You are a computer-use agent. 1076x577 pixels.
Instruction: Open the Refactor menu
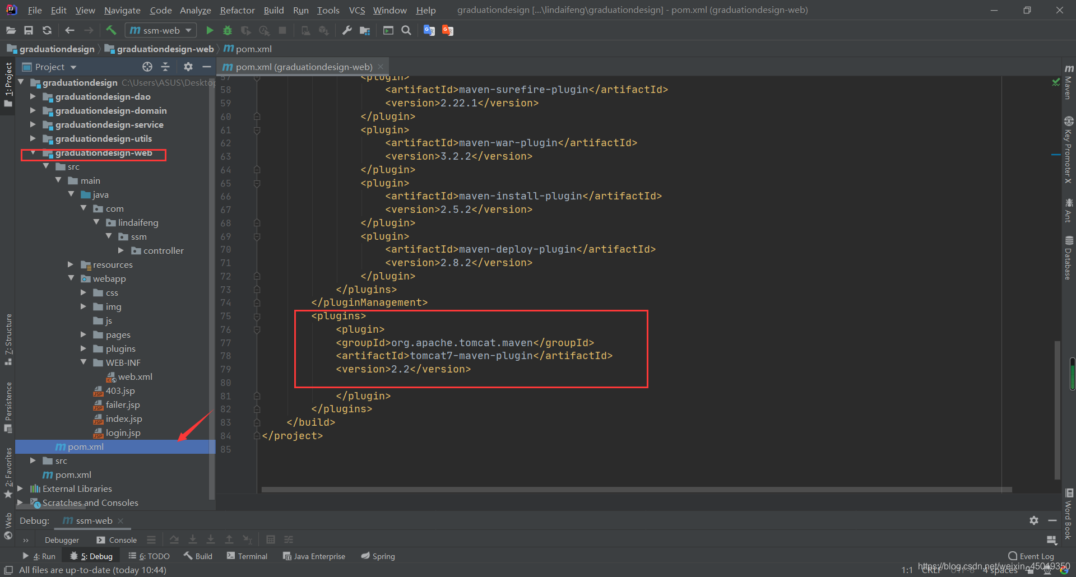[237, 10]
